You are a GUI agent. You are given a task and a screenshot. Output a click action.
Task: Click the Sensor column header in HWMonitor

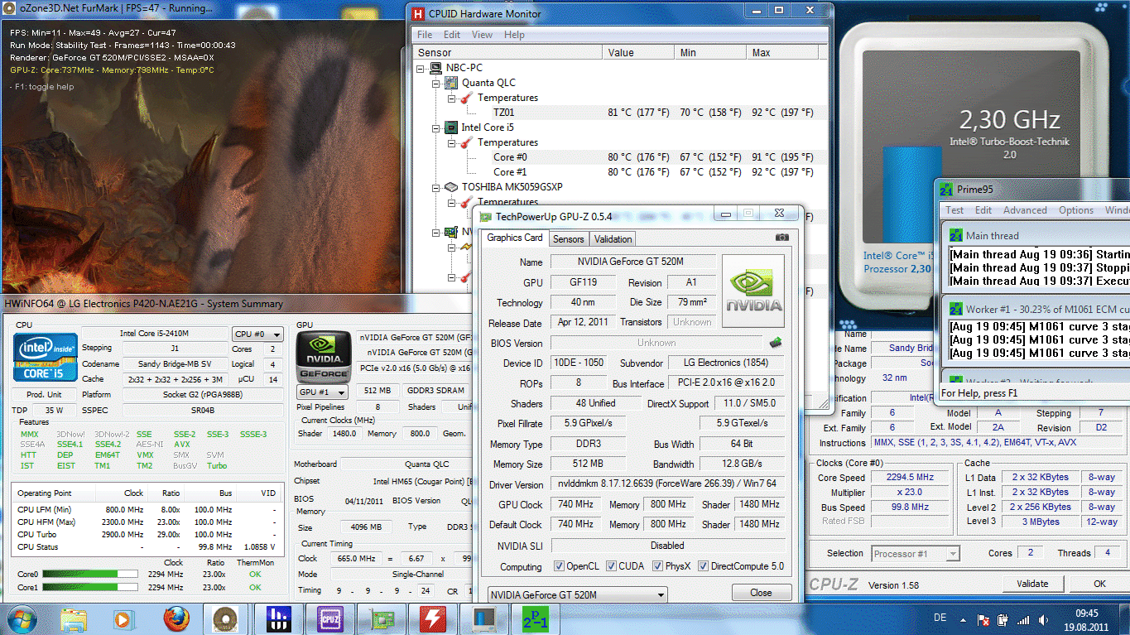tap(508, 52)
